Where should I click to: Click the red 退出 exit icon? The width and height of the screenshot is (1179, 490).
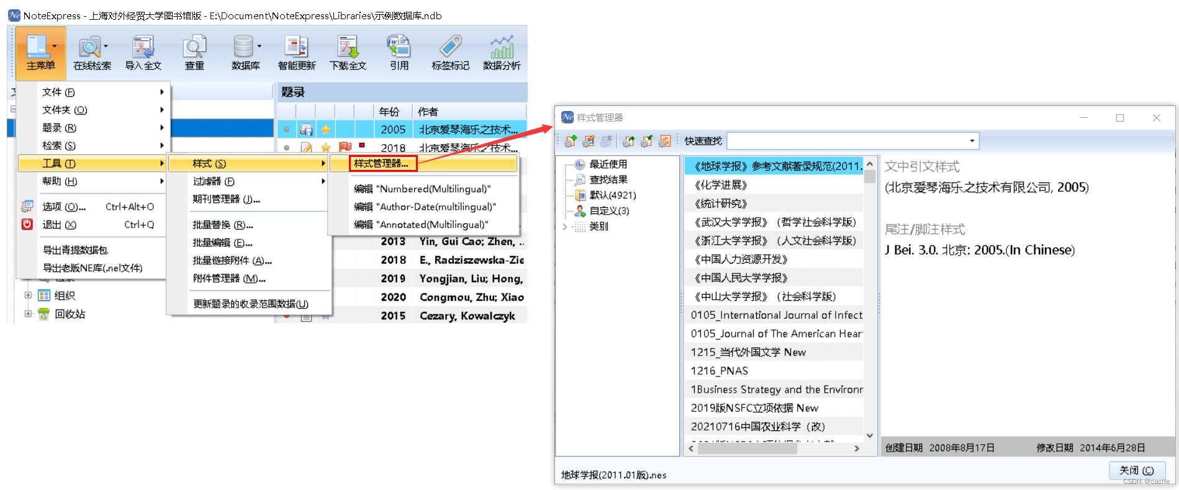click(27, 225)
